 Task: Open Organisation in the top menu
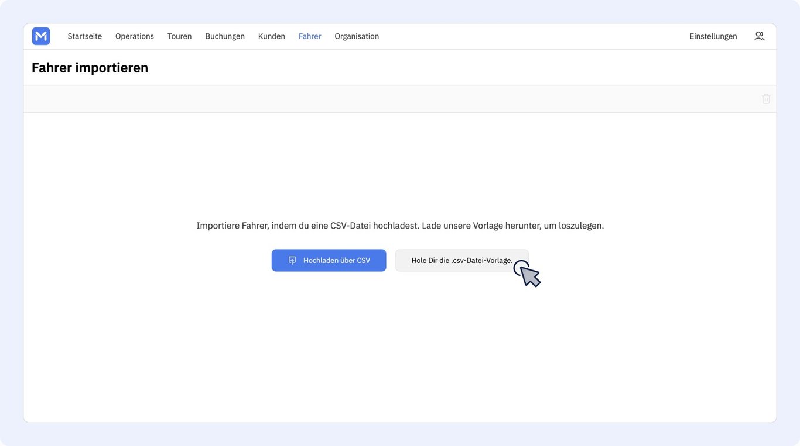(357, 36)
